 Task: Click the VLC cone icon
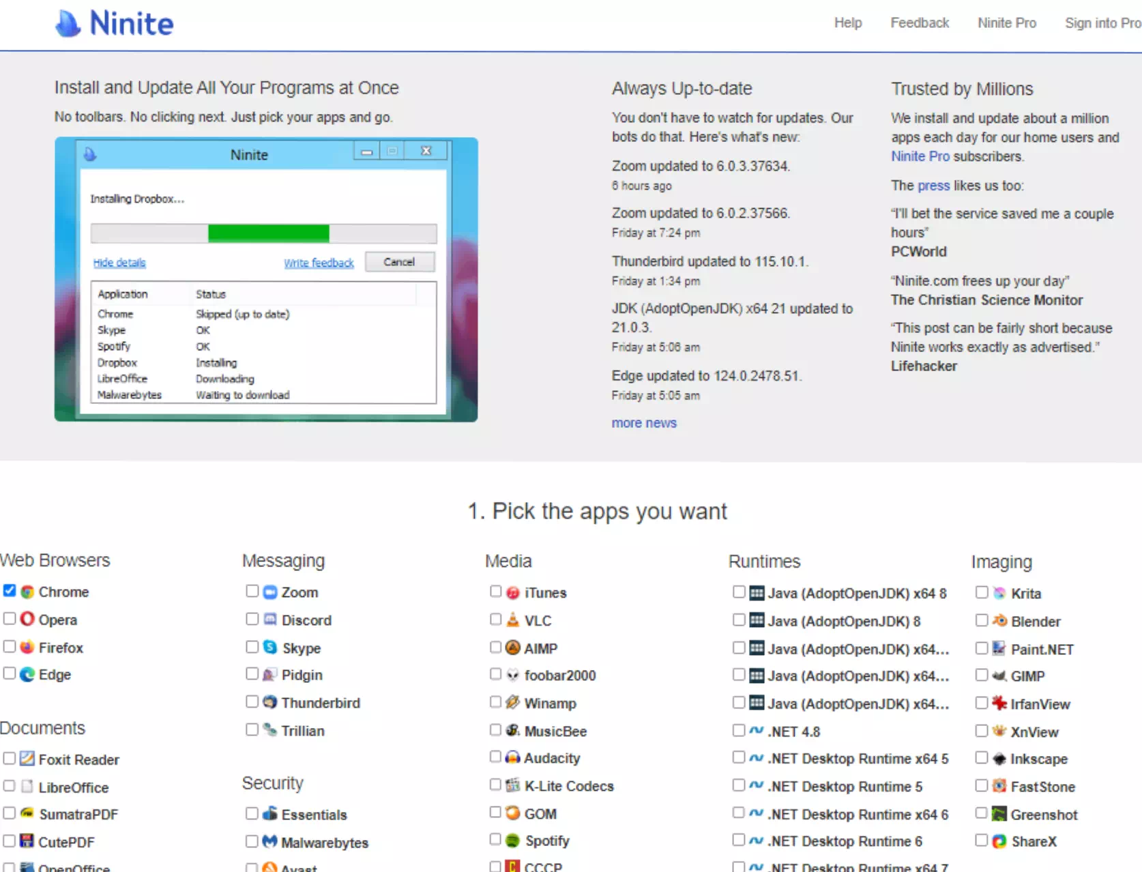pos(513,620)
